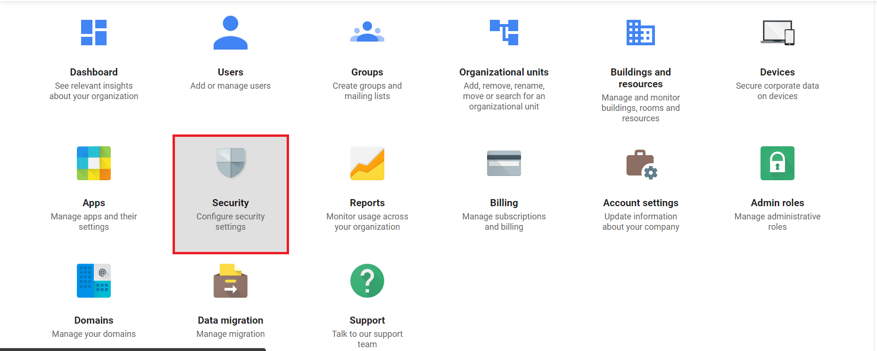Viewport: 877px width, 351px height.
Task: Click 'Update information about your company' text
Action: coord(641,222)
